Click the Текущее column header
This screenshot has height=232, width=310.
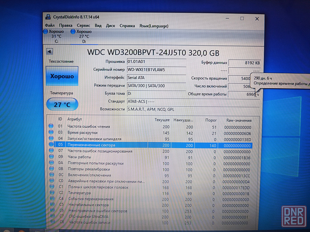pyautogui.click(x=162, y=120)
